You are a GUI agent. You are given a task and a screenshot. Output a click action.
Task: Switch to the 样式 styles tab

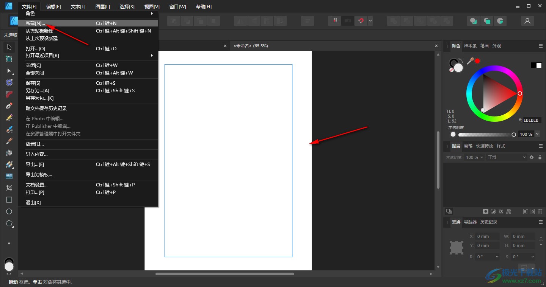(501, 146)
